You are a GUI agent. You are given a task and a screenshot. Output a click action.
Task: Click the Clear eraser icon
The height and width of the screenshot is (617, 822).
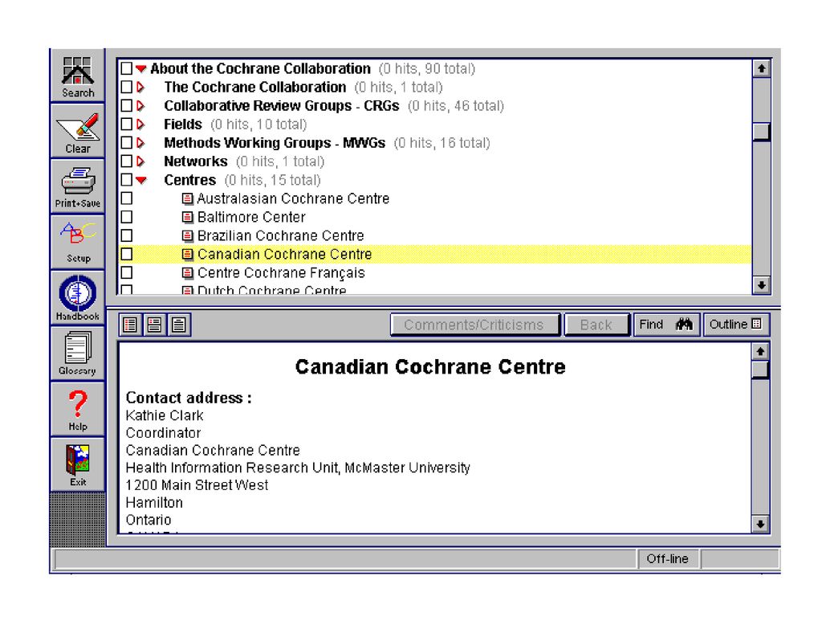[x=78, y=131]
